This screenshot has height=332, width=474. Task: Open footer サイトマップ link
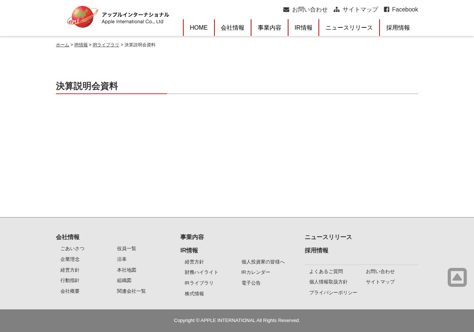pyautogui.click(x=380, y=282)
